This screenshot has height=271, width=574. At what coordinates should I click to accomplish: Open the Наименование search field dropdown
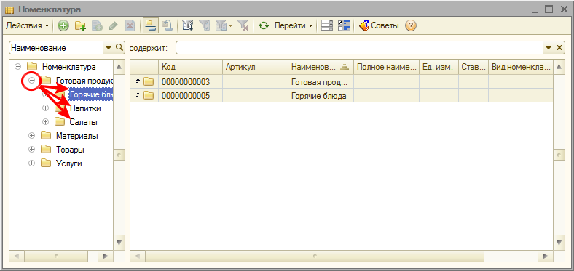(x=109, y=48)
